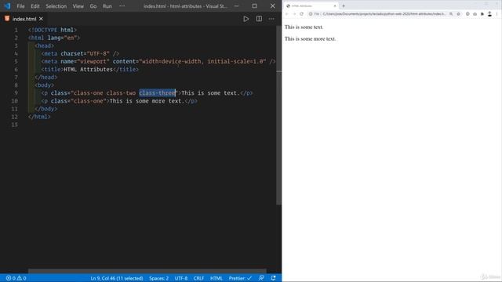Select the HTML language mode
Viewport: 502px width, 282px height.
tap(216, 278)
